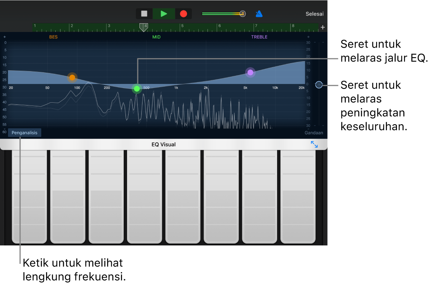Expand EQ Visual to fullscreen with the arrows icon
Image resolution: width=437 pixels, height=287 pixels.
315,144
